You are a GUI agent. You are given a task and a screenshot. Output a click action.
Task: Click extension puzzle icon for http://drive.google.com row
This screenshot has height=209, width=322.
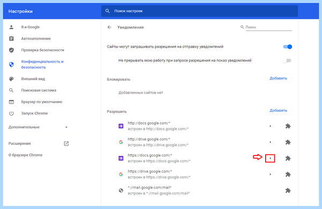tap(288, 142)
